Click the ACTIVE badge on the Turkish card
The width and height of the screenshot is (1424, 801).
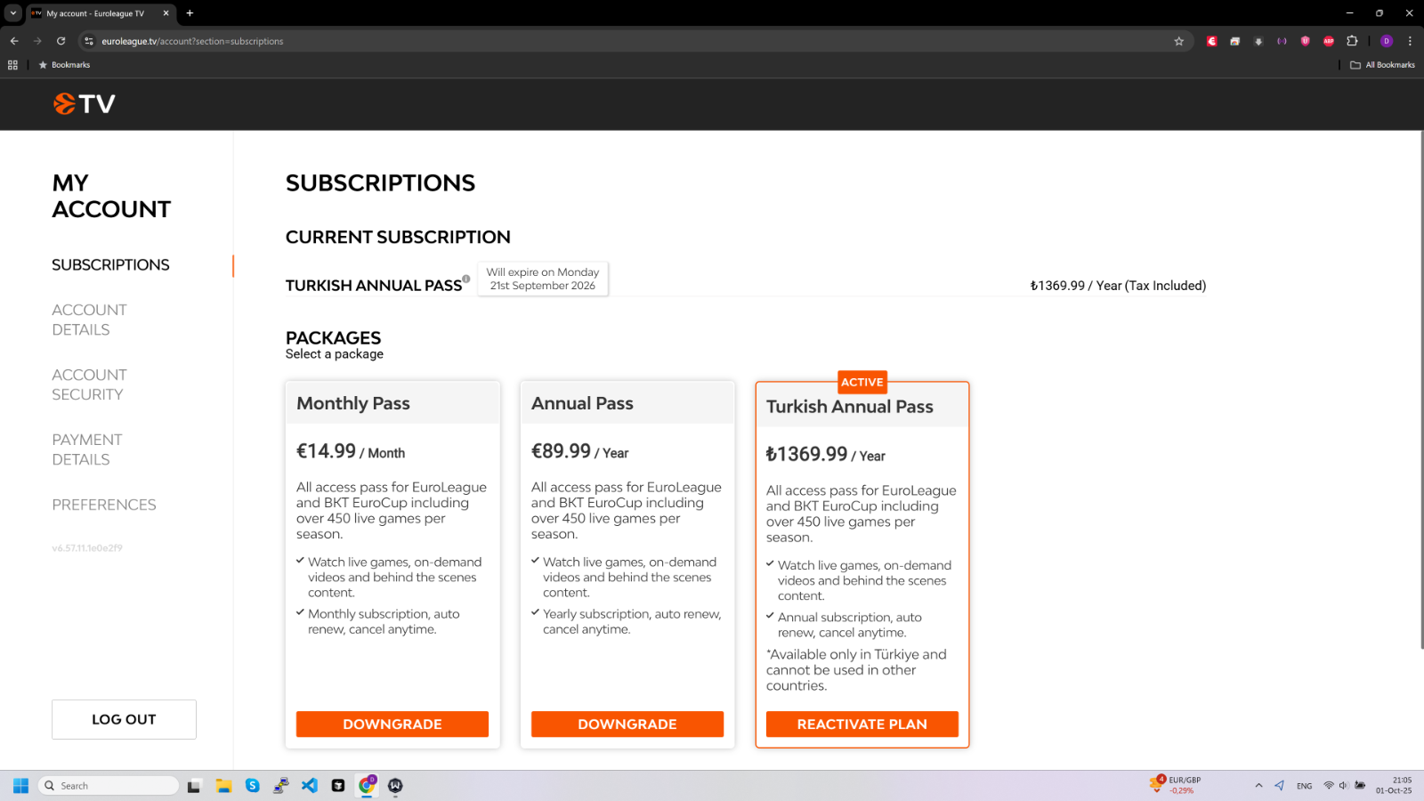click(862, 382)
